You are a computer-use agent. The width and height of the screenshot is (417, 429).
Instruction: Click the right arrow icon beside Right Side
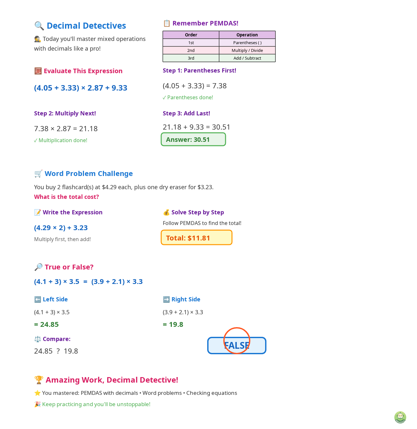tap(166, 299)
